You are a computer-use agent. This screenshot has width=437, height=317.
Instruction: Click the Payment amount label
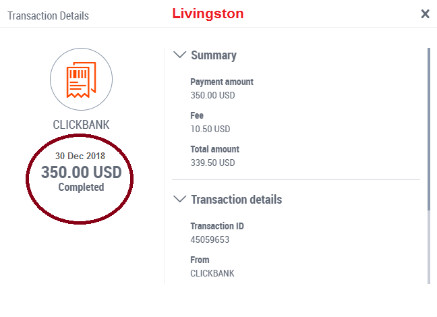click(222, 82)
